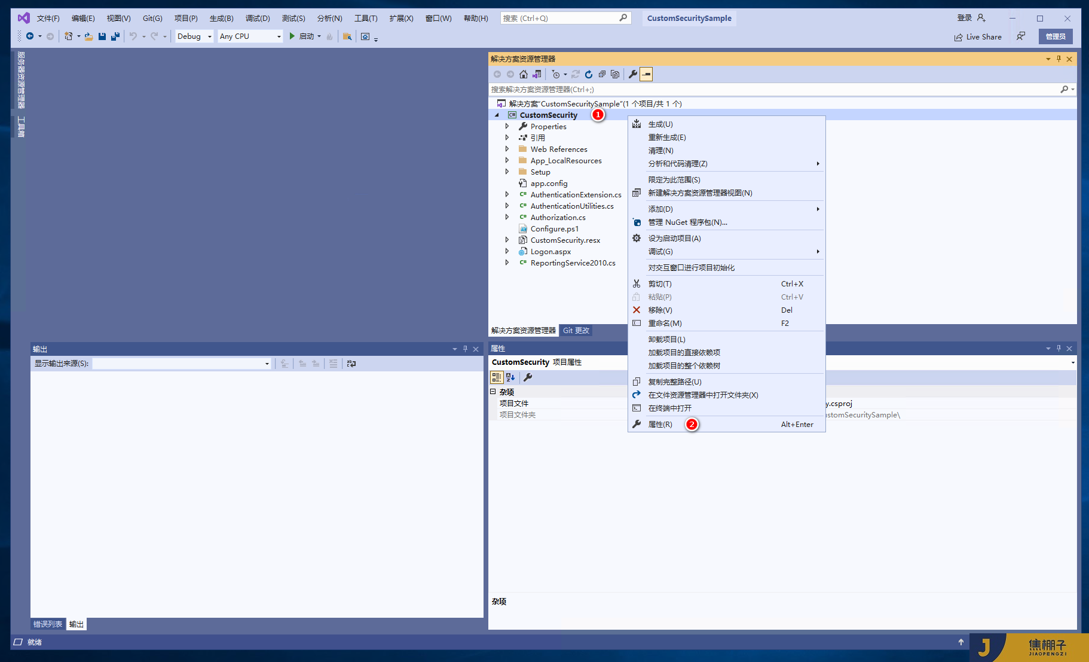The width and height of the screenshot is (1089, 662).
Task: Close the 输出 Output panel
Action: click(476, 349)
